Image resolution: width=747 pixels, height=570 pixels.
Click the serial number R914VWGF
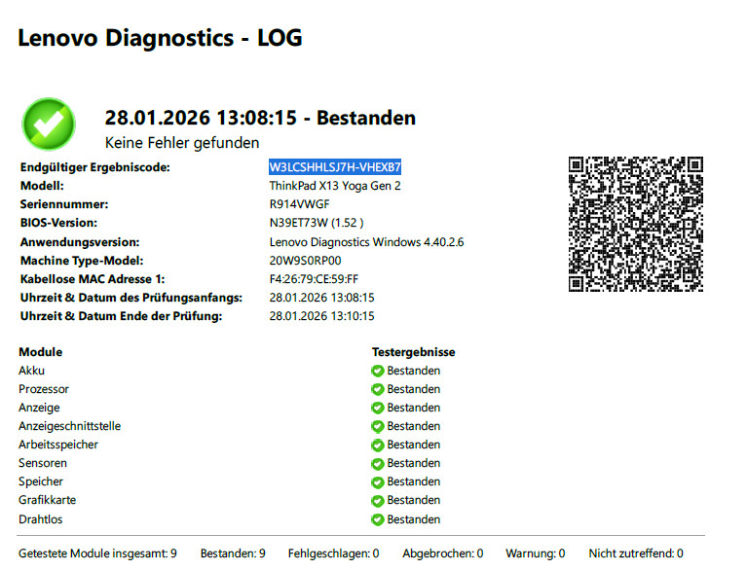[299, 204]
